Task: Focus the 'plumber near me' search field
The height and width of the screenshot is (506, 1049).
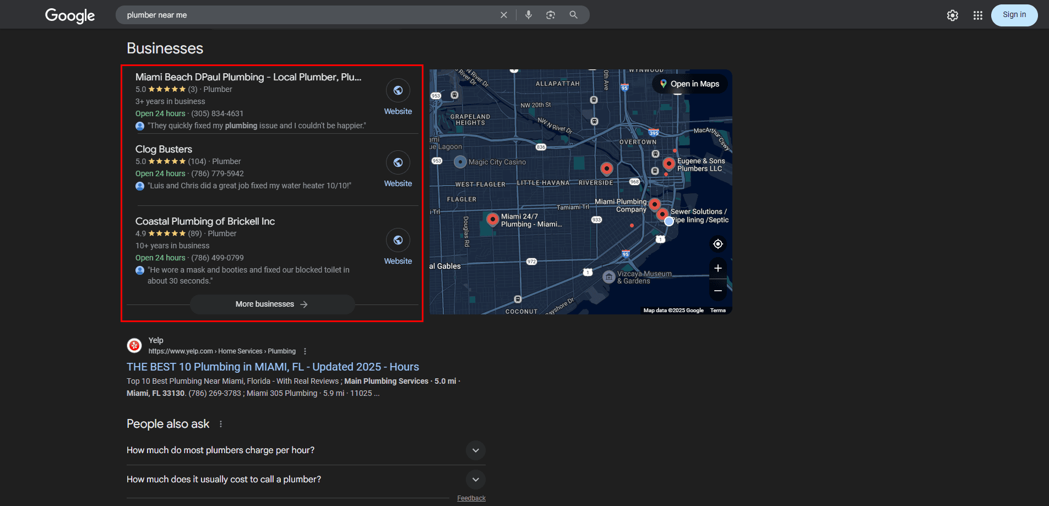Action: (x=308, y=15)
